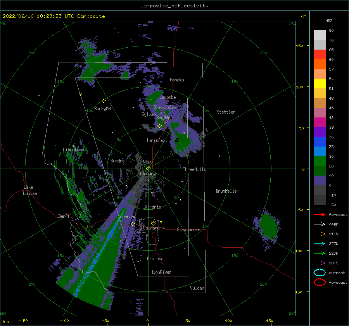Click the yellow diamond marker above Calgary
Image resolution: width=349 pixels, height=326 pixels.
click(x=153, y=223)
